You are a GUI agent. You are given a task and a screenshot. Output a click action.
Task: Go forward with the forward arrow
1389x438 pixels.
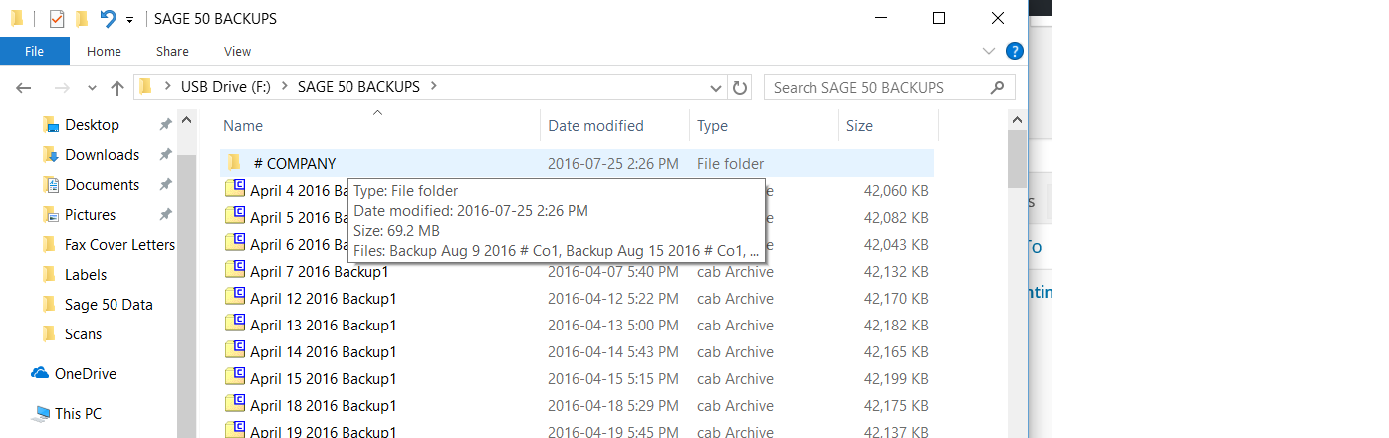[62, 88]
